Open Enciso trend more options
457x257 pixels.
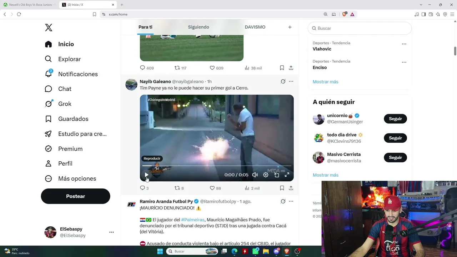tap(404, 62)
